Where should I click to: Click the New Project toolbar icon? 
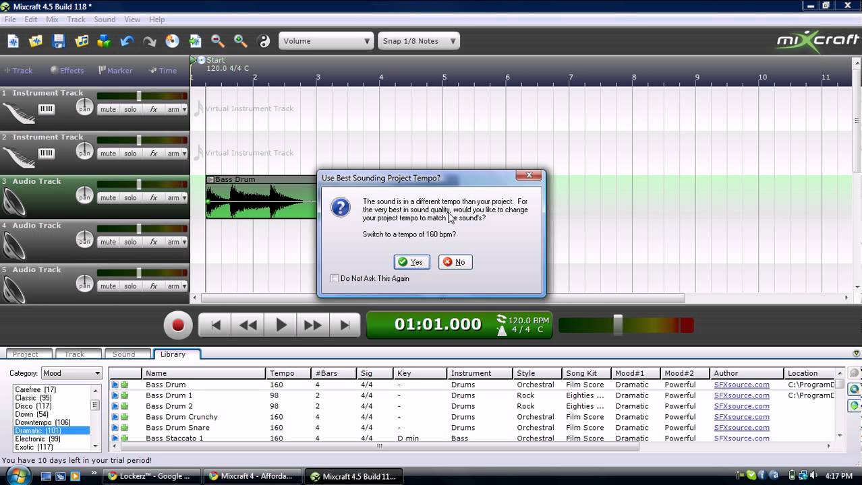[13, 41]
